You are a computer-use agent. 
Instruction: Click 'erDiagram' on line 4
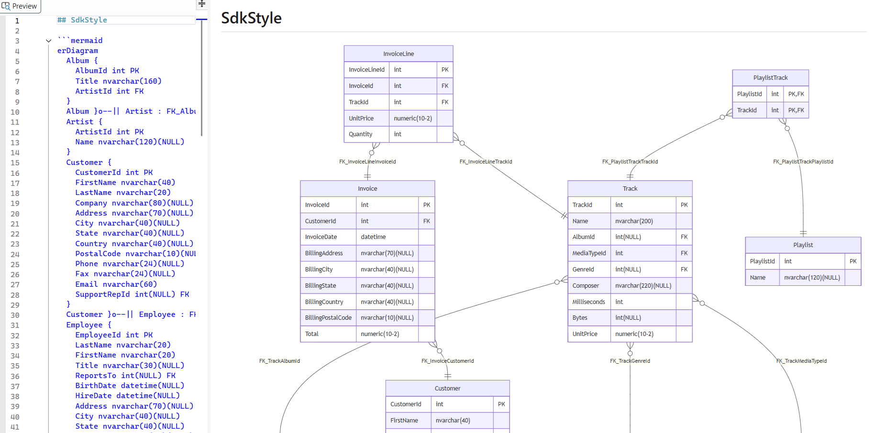pos(78,51)
